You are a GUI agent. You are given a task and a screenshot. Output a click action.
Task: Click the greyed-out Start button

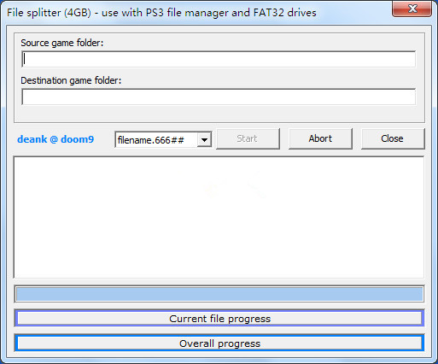pos(248,138)
